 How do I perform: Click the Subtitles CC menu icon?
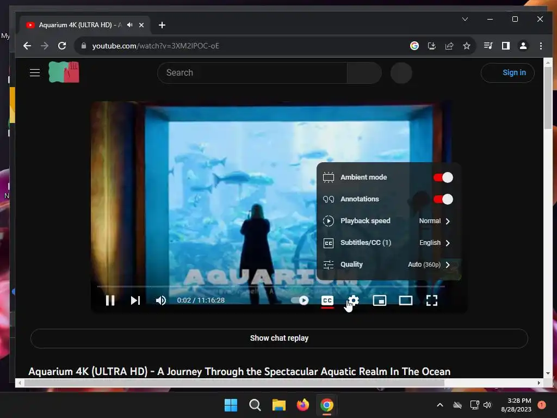[x=328, y=243]
